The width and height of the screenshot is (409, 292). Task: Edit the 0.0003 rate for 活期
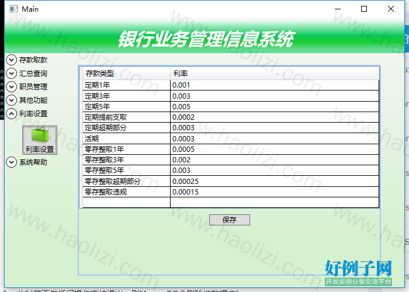click(275, 139)
